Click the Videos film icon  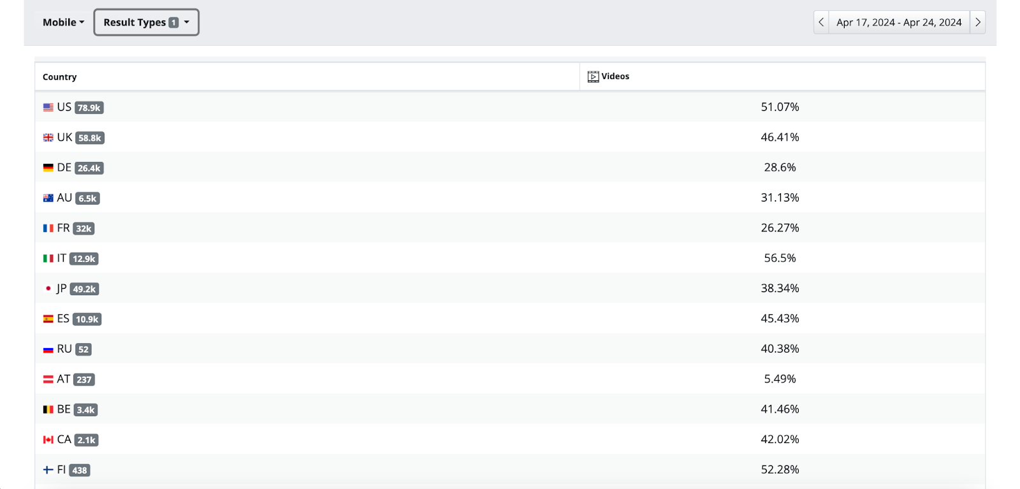point(594,77)
